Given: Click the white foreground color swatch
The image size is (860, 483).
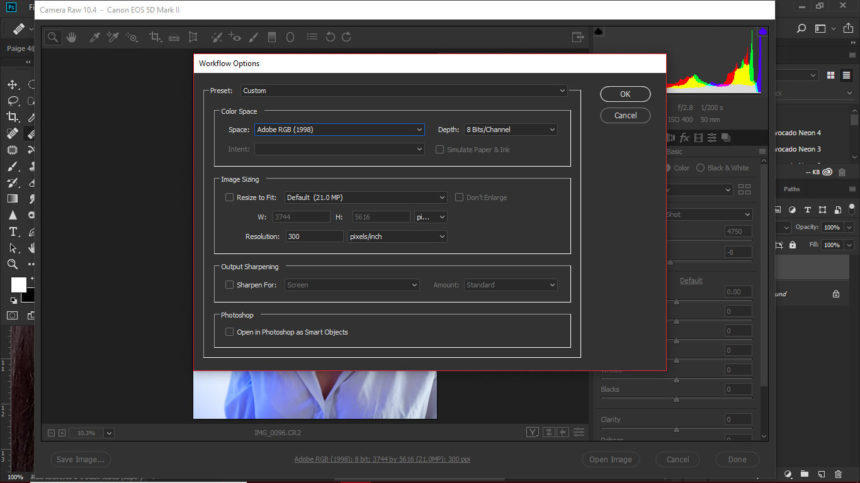Looking at the screenshot, I should (x=19, y=285).
